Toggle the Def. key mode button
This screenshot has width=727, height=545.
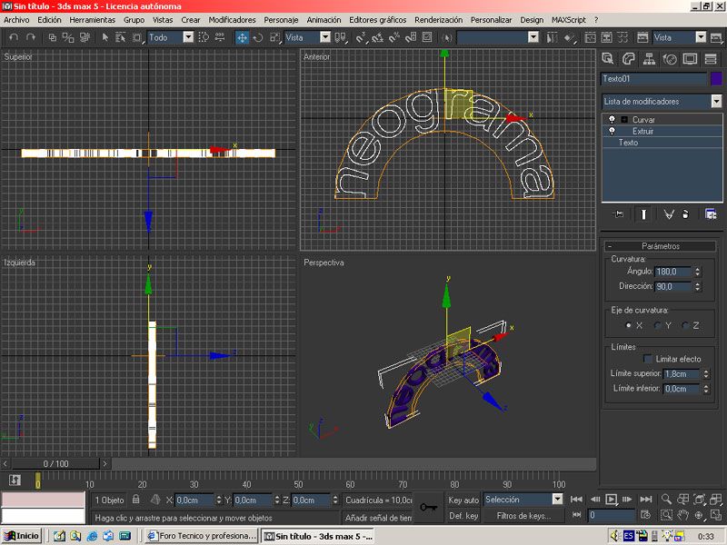[463, 515]
